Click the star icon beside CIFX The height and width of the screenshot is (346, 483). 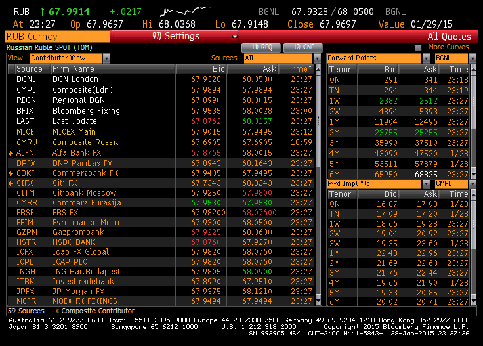[x=10, y=184]
